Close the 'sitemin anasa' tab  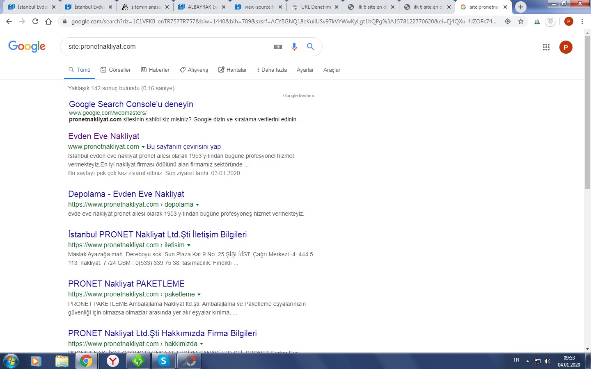[x=167, y=7]
